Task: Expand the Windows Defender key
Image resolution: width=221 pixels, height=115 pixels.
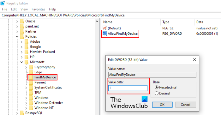Action: (26, 103)
